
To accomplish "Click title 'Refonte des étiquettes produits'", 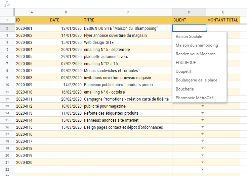I will [x=127, y=113].
